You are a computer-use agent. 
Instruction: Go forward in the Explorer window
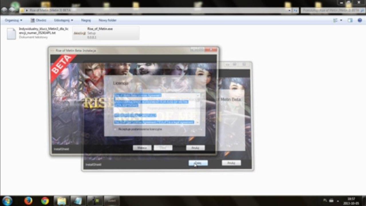tap(12, 10)
